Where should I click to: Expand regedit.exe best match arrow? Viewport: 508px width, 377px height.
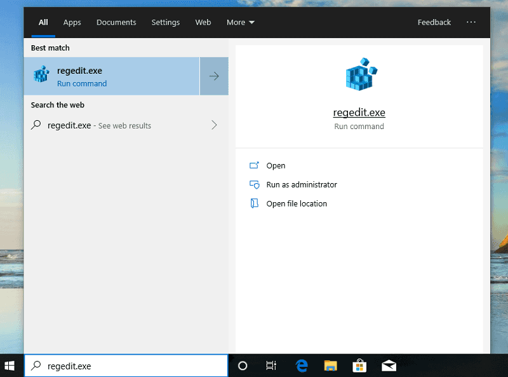(214, 76)
